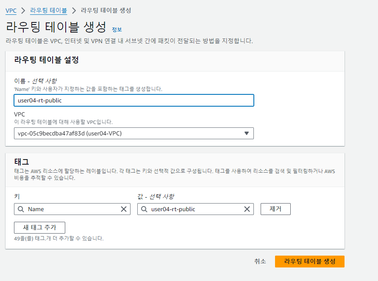Viewport: 378px width, 281px height.
Task: Click search icon in tag key field
Action: click(21, 209)
